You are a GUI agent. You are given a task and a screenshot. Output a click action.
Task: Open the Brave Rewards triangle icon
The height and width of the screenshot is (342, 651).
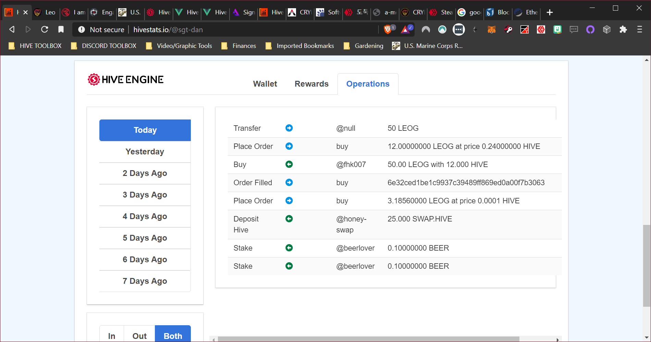(406, 29)
